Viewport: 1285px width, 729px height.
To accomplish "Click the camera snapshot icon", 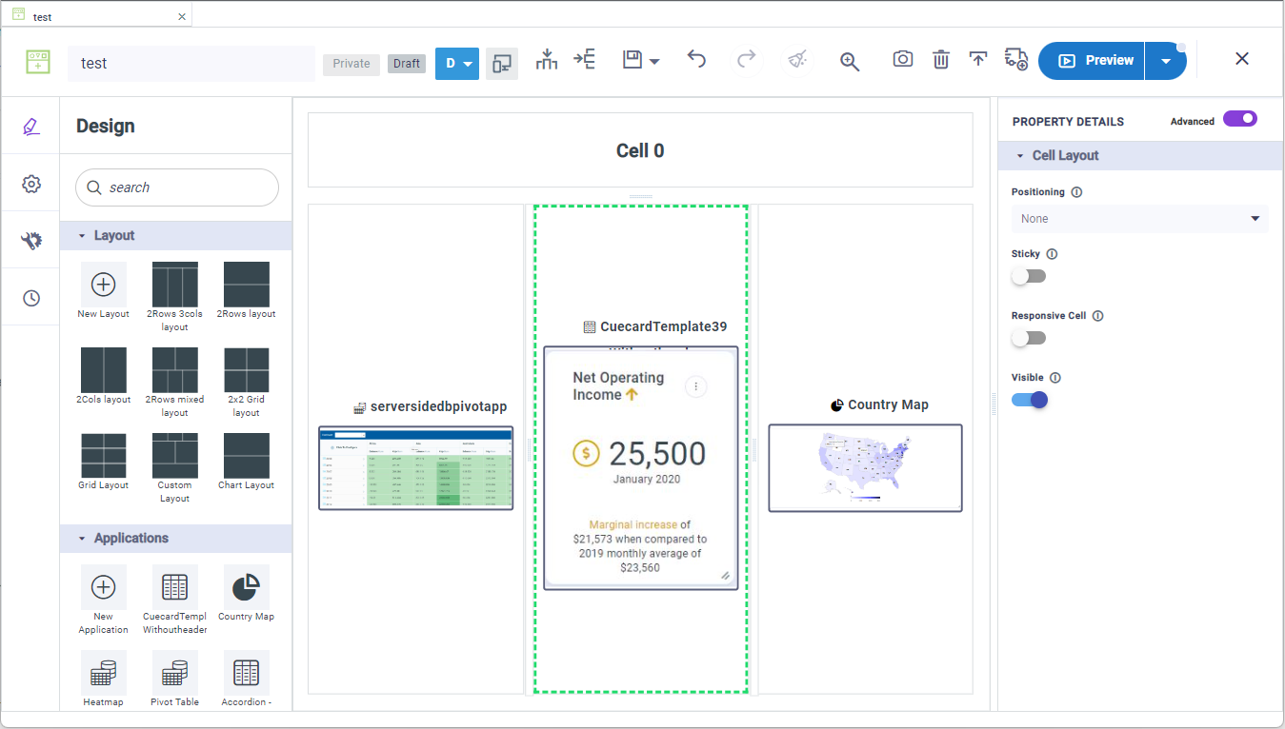I will coord(902,60).
